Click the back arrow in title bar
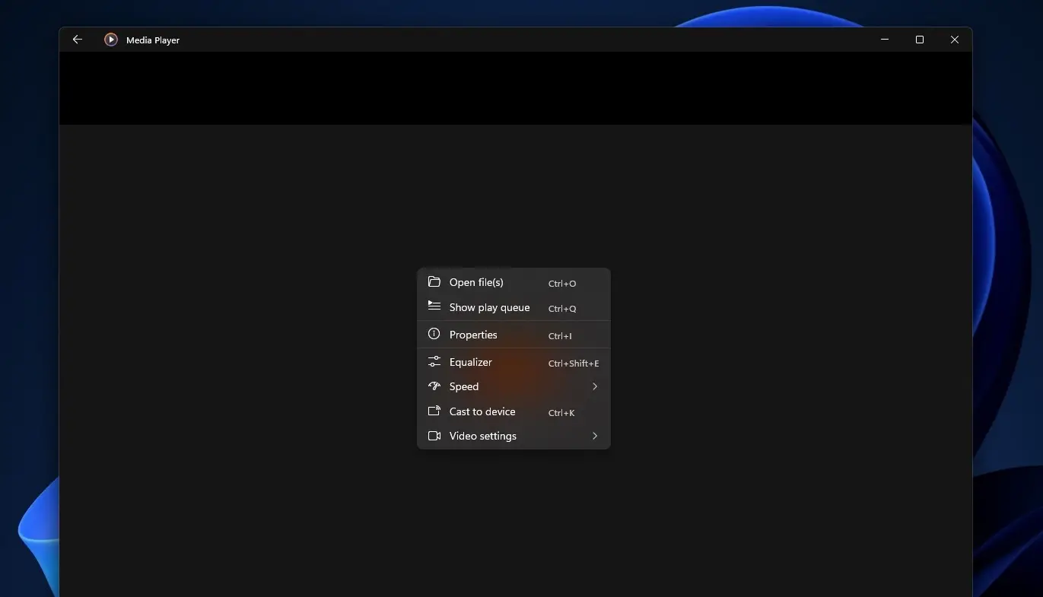The height and width of the screenshot is (597, 1043). 77,40
